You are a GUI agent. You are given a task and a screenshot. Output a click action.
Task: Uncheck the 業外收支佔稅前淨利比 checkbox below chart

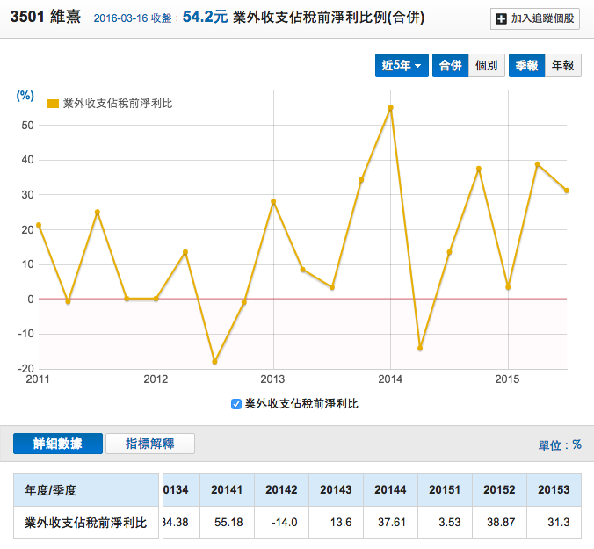[235, 404]
